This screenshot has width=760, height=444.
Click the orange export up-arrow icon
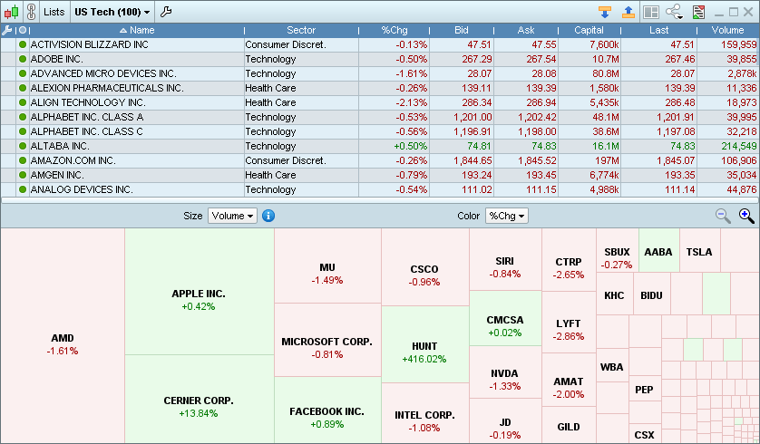click(x=628, y=13)
